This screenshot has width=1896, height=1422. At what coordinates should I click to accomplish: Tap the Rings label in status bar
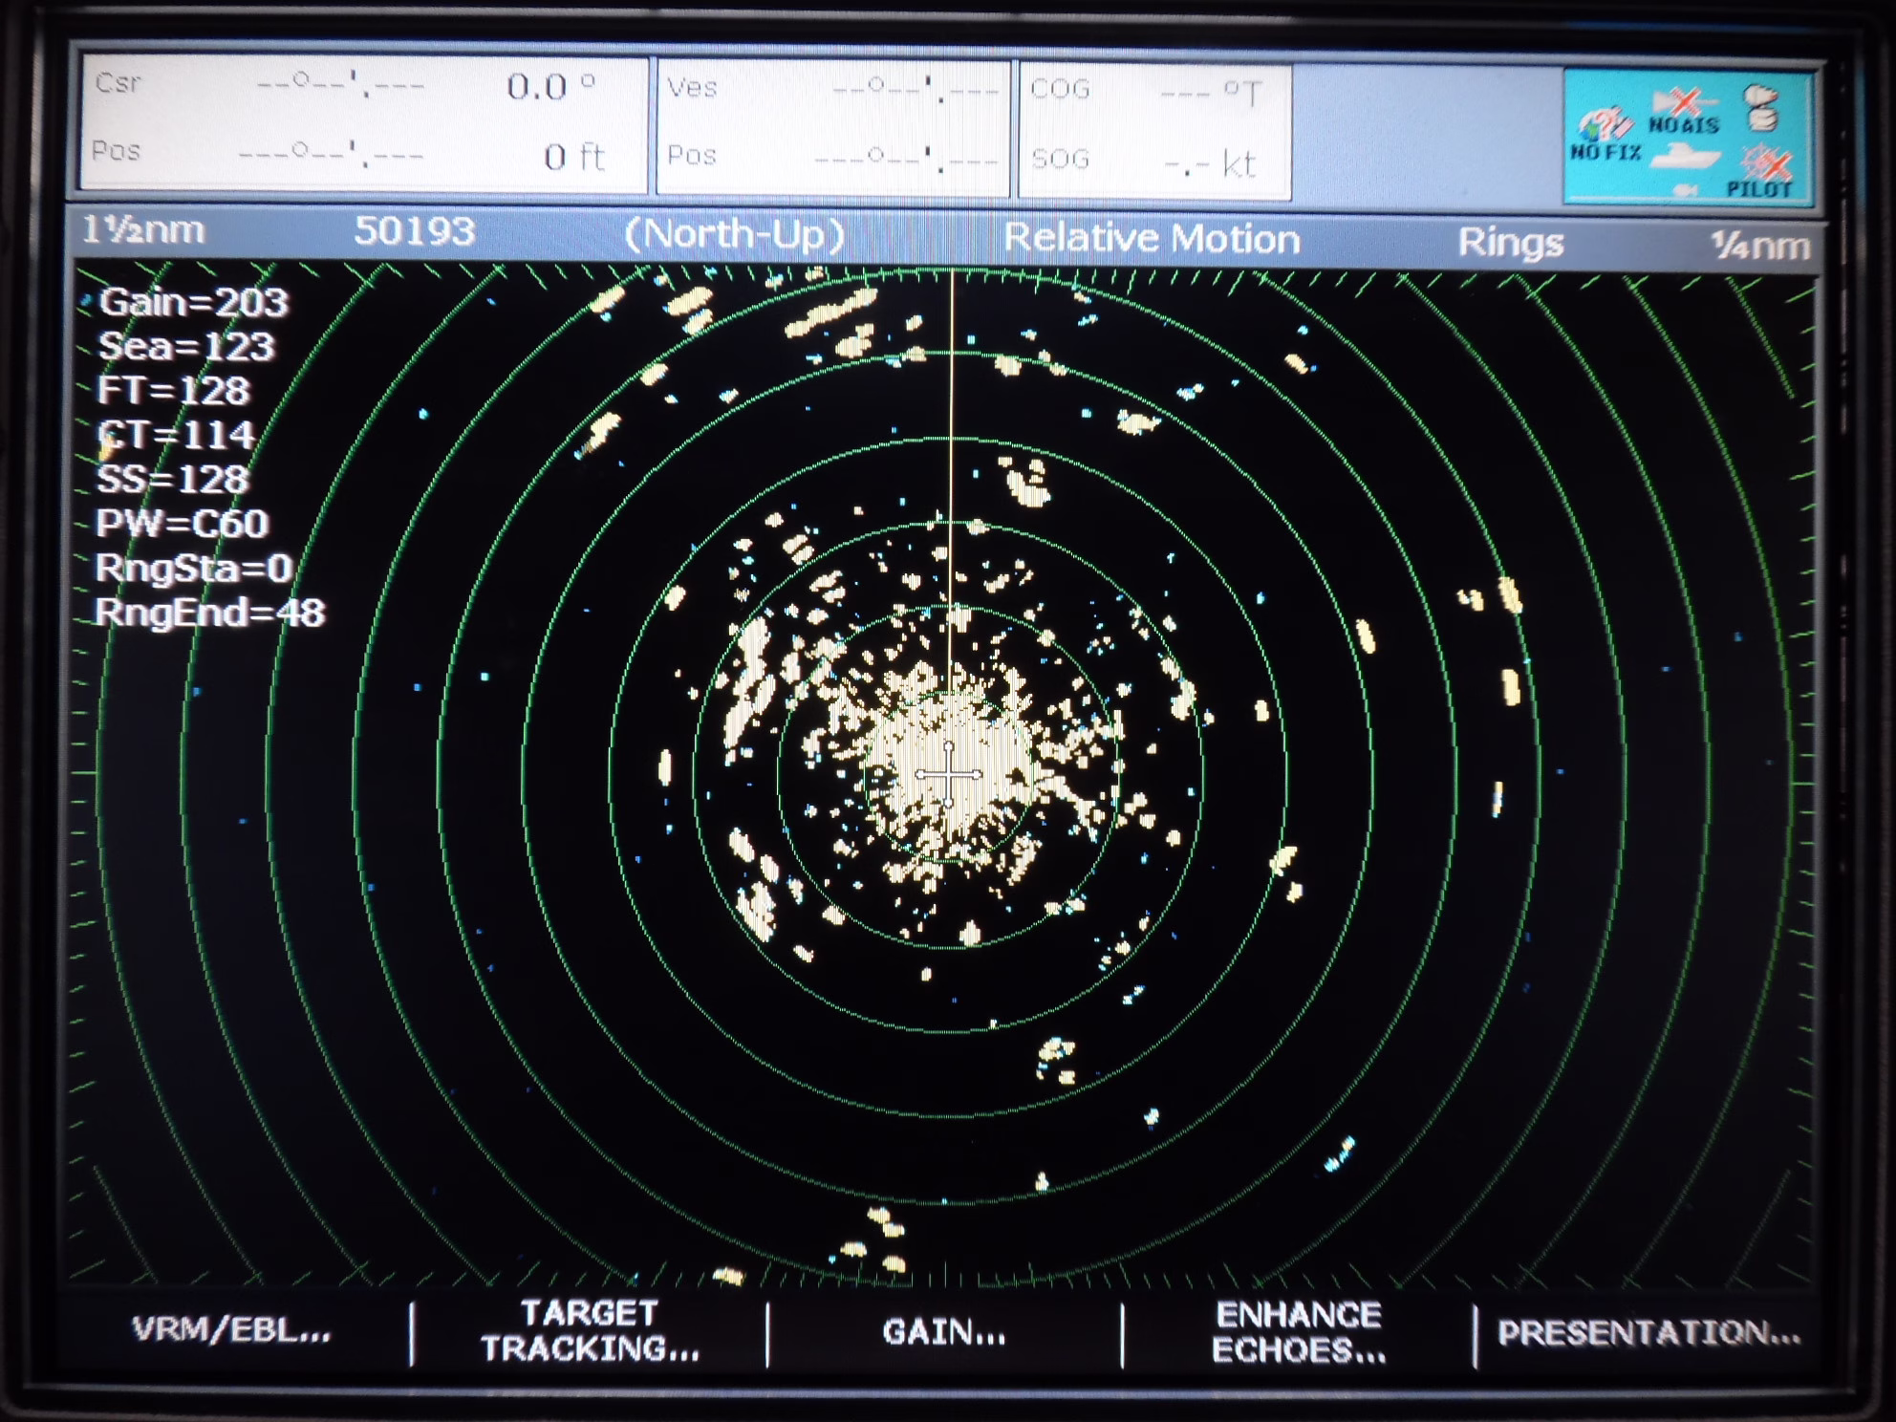click(x=1510, y=242)
